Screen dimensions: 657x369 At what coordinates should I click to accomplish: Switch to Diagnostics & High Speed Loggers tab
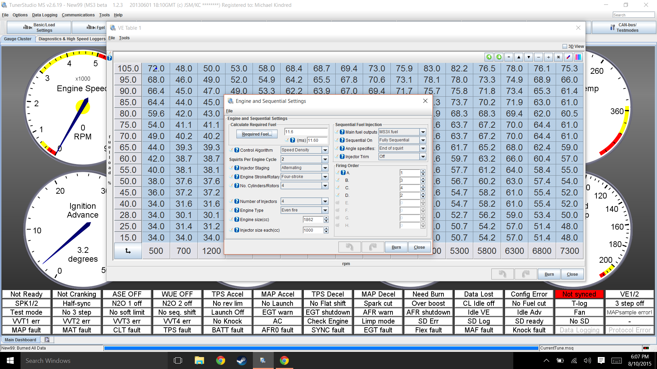72,39
